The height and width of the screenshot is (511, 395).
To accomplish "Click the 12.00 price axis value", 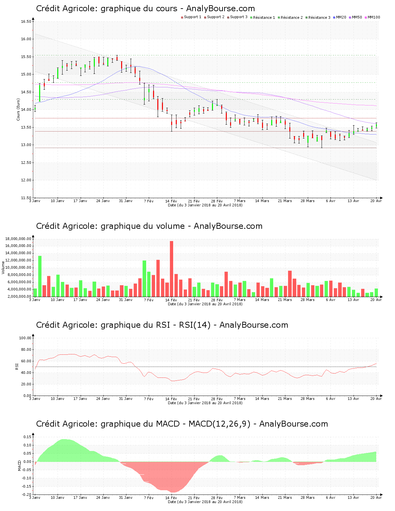I will (26, 180).
